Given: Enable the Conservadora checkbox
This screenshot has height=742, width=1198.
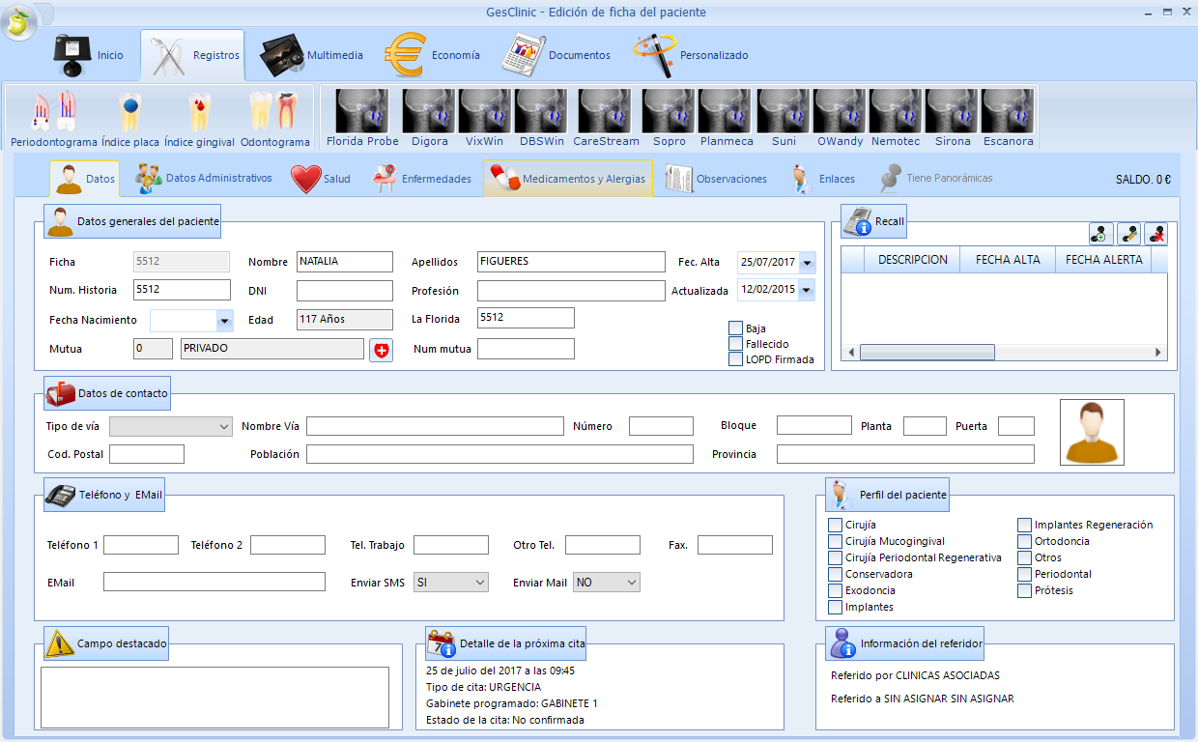Looking at the screenshot, I should coord(836,574).
